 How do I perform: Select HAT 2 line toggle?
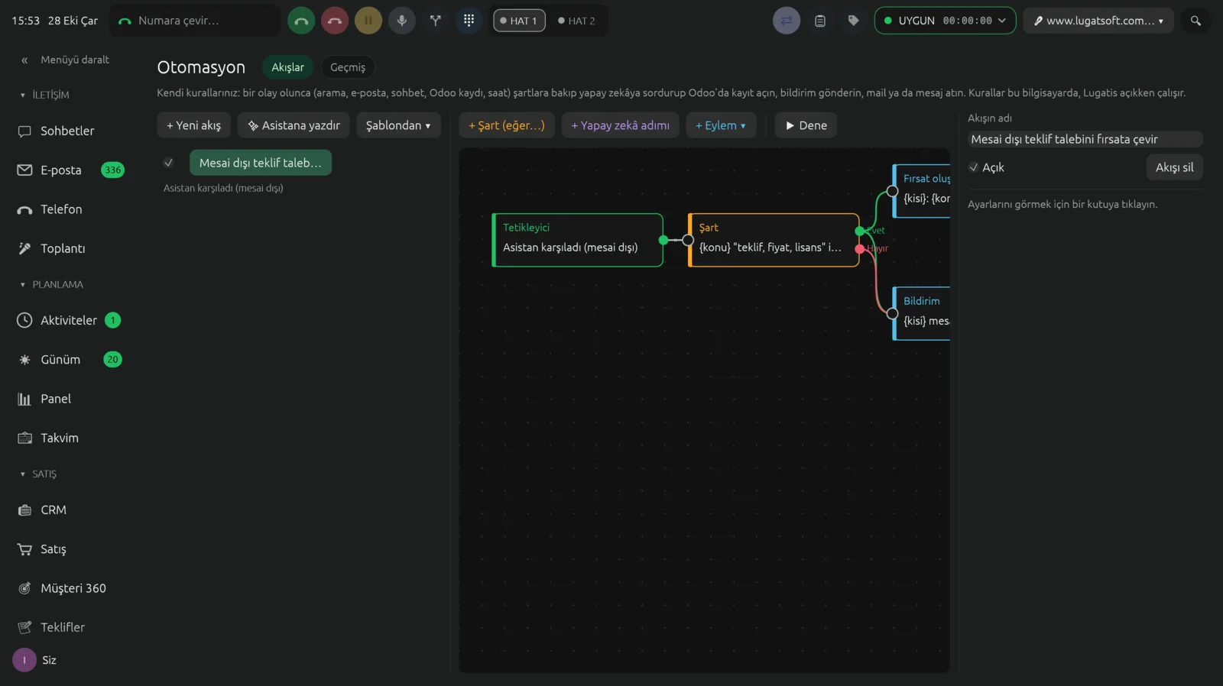click(576, 21)
